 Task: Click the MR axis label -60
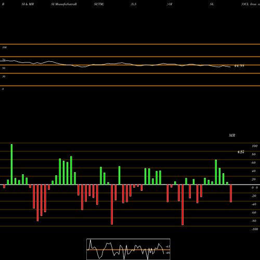254,213
